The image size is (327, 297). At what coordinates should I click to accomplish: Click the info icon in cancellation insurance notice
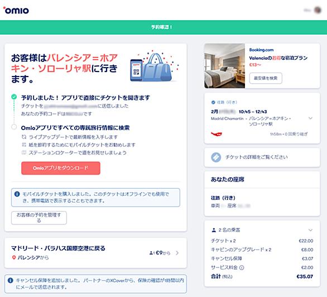pos(11,280)
